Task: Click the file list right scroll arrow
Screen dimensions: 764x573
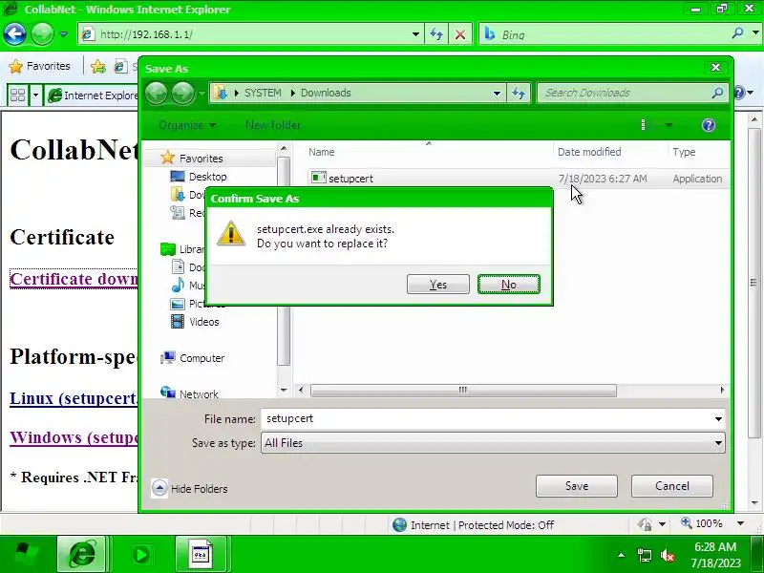Action: point(722,390)
